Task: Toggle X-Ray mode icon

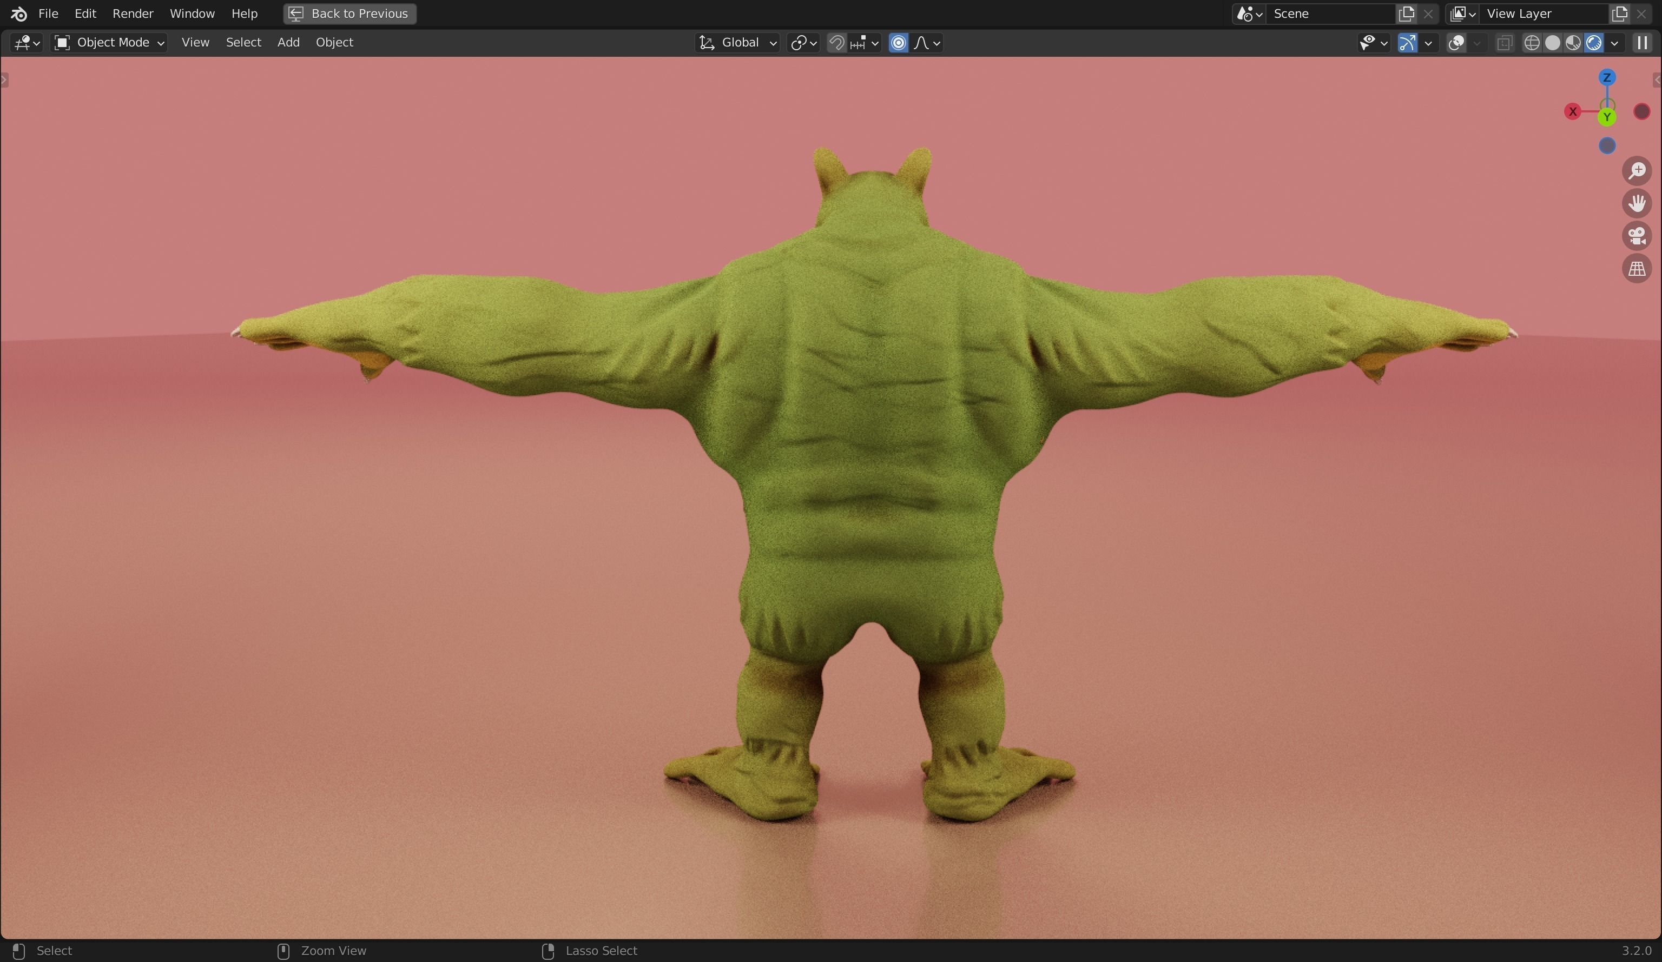Action: [x=1503, y=43]
